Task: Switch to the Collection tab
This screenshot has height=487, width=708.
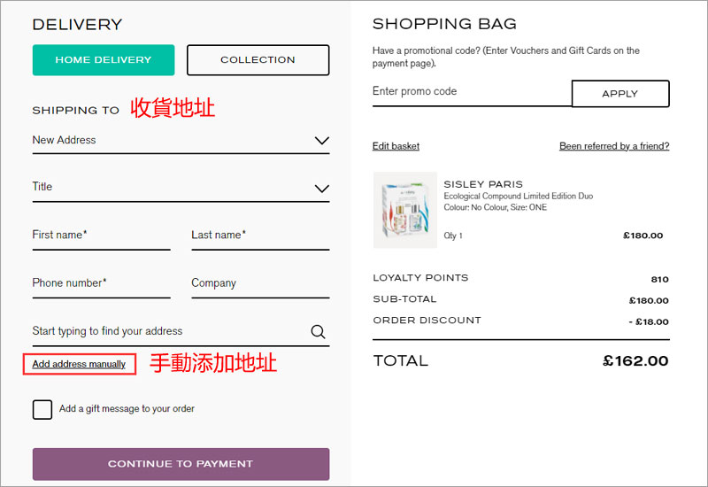Action: pyautogui.click(x=258, y=60)
